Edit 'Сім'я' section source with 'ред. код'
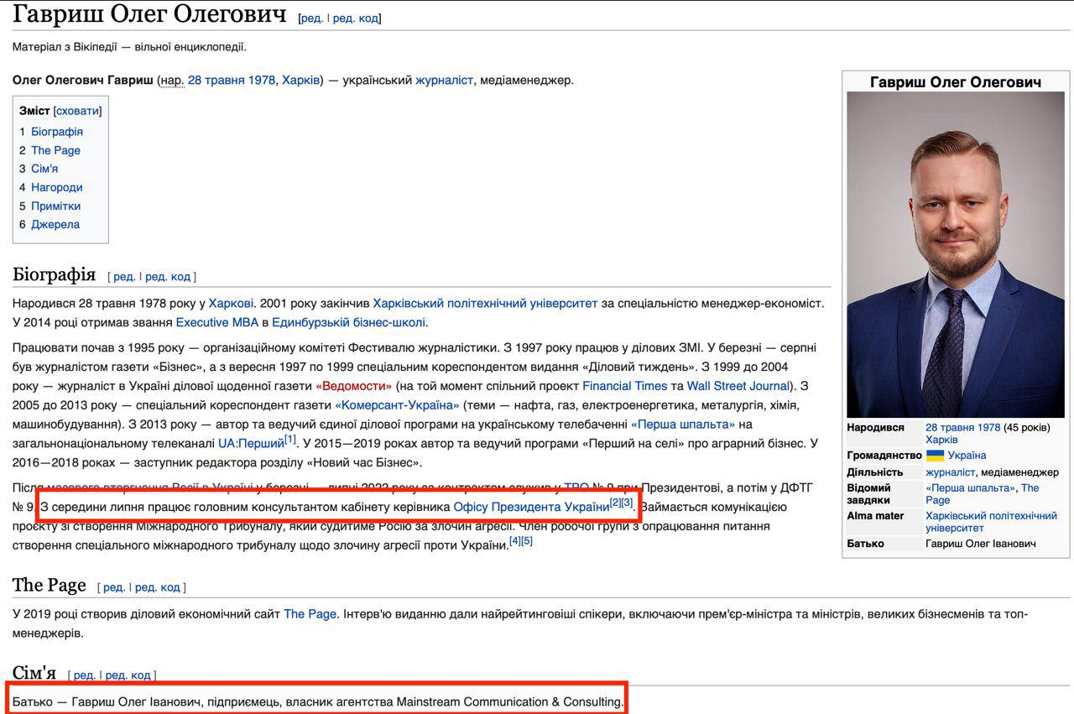 pos(128,675)
